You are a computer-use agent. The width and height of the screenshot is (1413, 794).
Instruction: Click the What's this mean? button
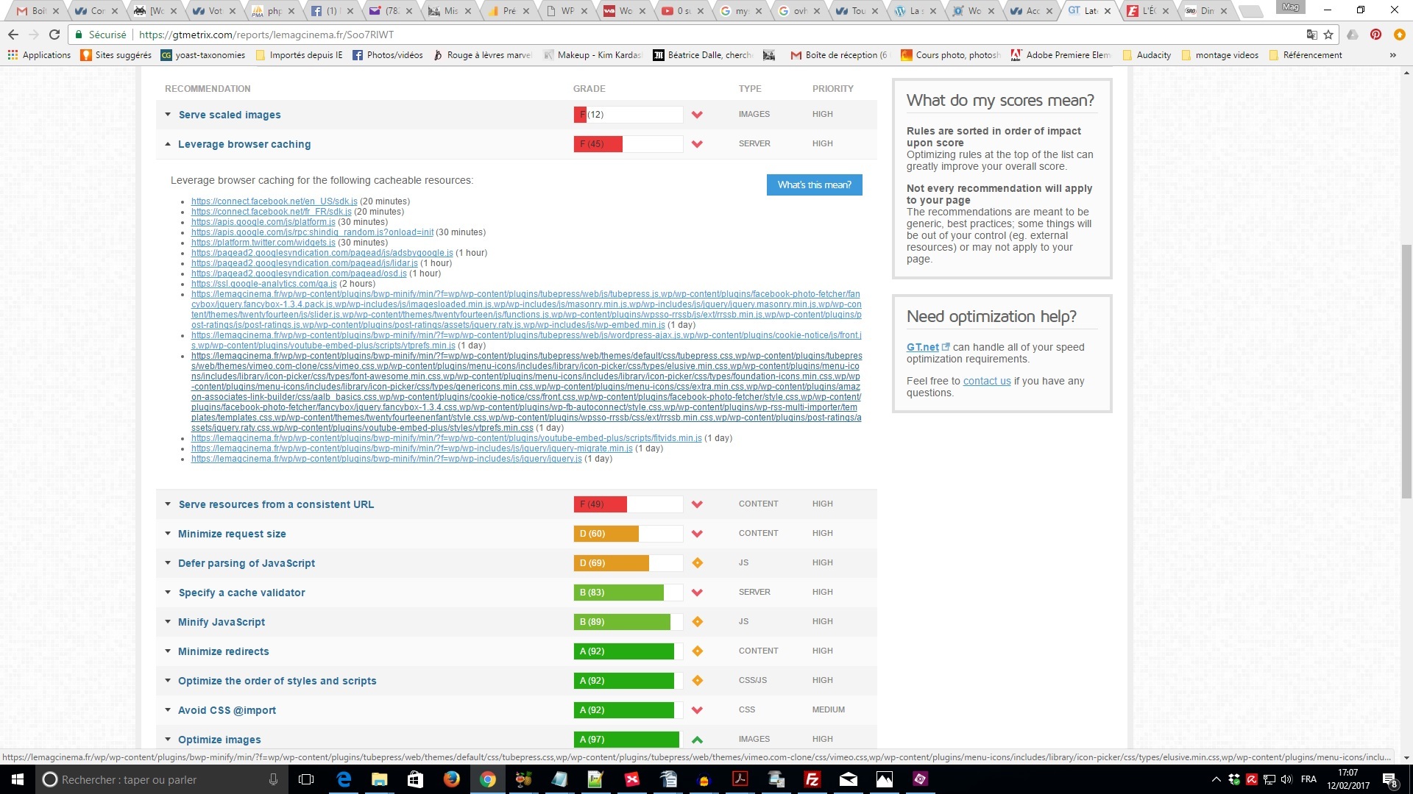pyautogui.click(x=814, y=185)
